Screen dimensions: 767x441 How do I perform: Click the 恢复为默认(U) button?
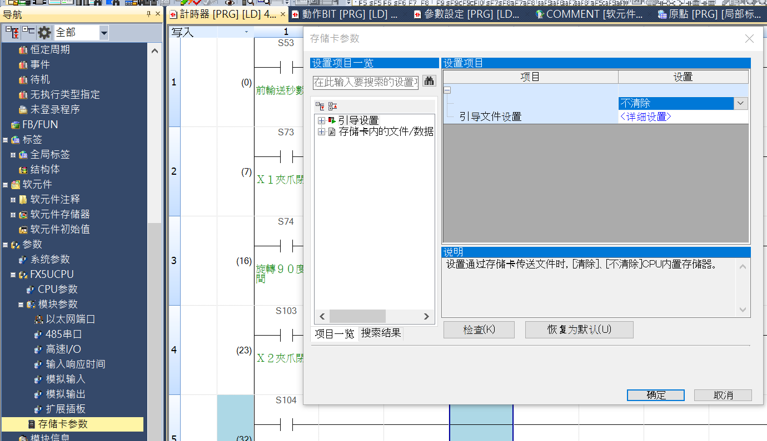[x=579, y=330]
